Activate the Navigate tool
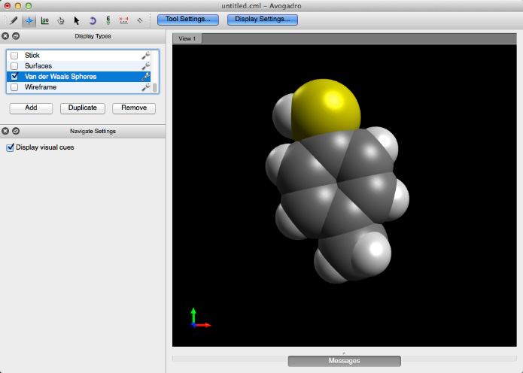 tap(29, 20)
